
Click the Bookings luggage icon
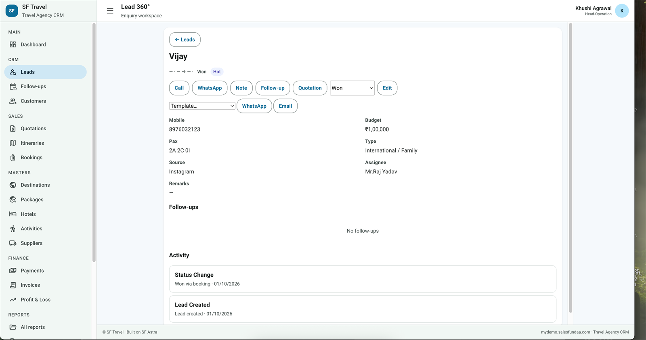coord(13,158)
